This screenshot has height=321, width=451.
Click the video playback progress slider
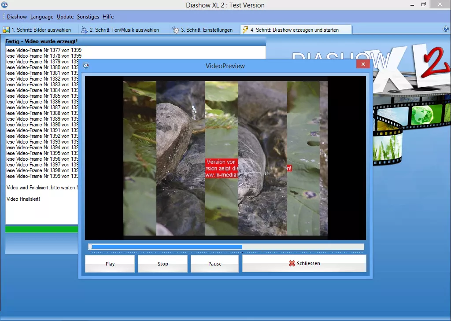[x=226, y=247]
